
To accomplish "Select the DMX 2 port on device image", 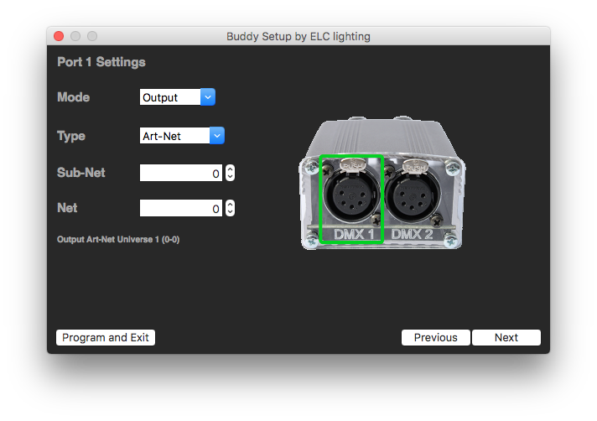I will [413, 199].
